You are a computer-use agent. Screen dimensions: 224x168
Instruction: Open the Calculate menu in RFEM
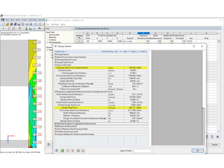pos(33,20)
